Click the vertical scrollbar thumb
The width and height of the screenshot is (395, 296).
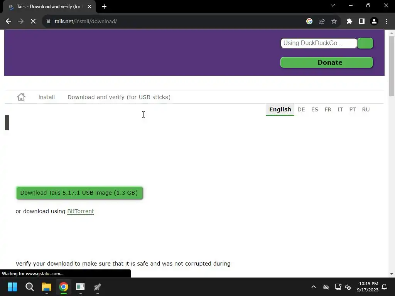coord(392,66)
